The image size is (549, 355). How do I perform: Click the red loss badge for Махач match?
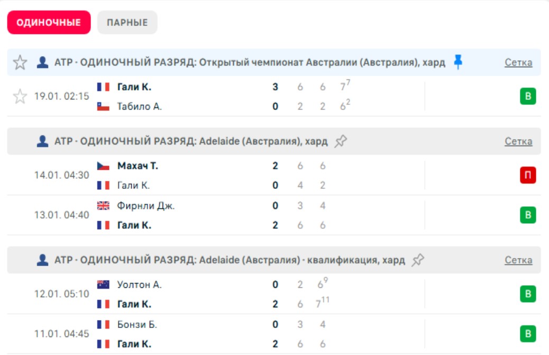click(x=527, y=175)
